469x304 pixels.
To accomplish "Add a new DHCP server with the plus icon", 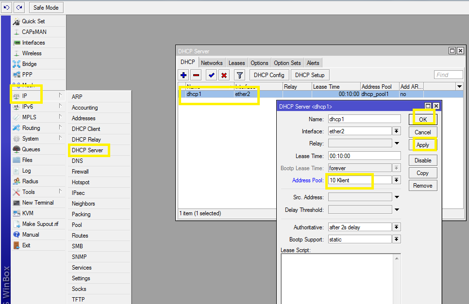I will tap(183, 75).
